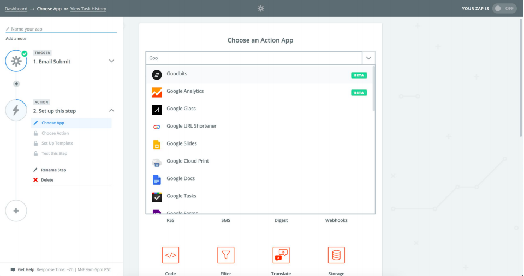Select Google Glass from the results

(259, 110)
